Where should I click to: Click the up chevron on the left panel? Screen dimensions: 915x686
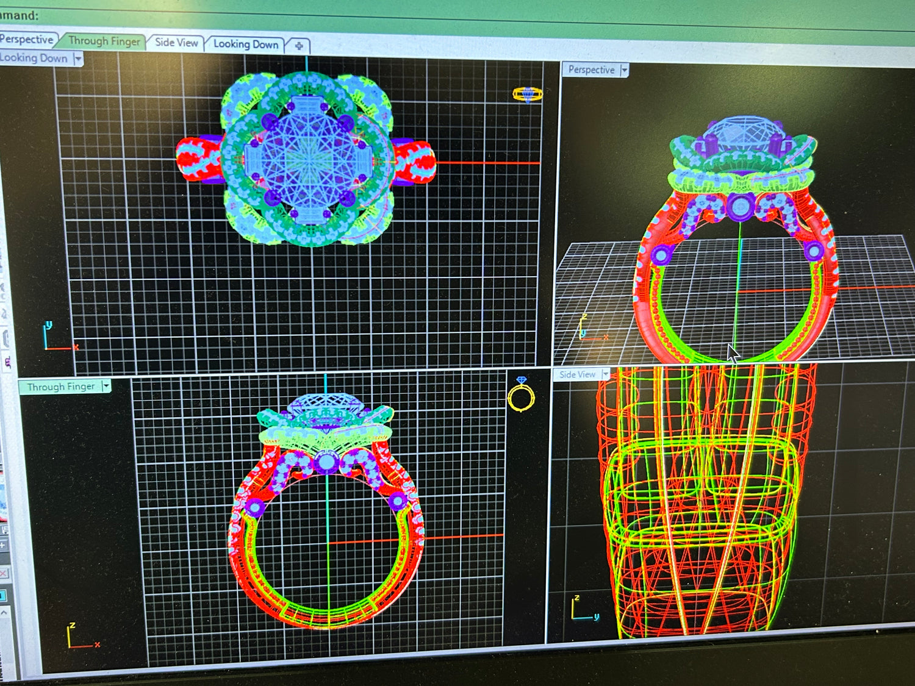click(3, 612)
